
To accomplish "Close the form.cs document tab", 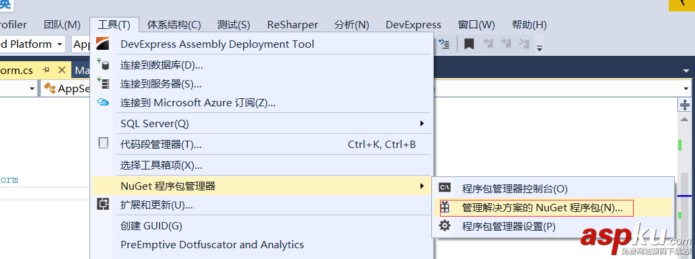I will pos(62,70).
